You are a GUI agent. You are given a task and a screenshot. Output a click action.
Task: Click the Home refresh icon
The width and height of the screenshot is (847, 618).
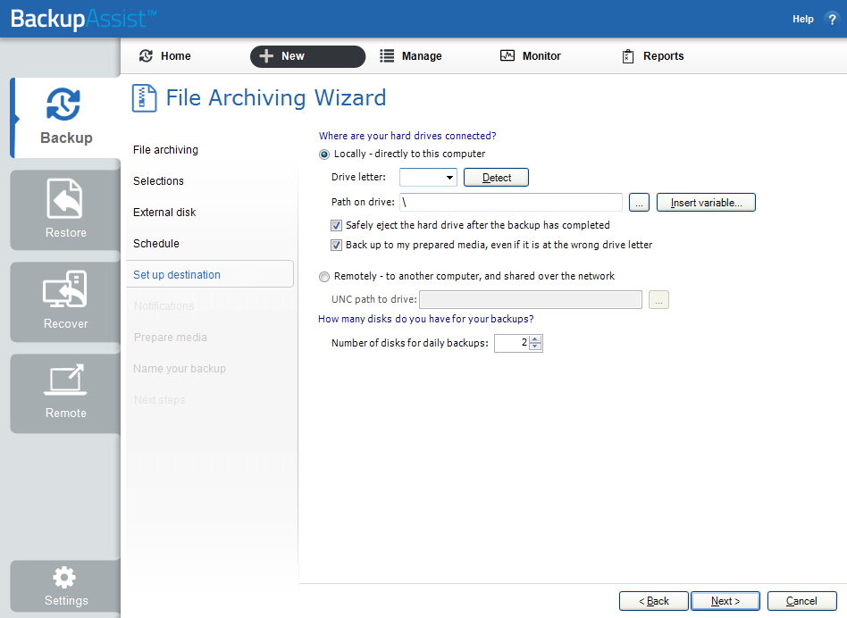pos(146,56)
